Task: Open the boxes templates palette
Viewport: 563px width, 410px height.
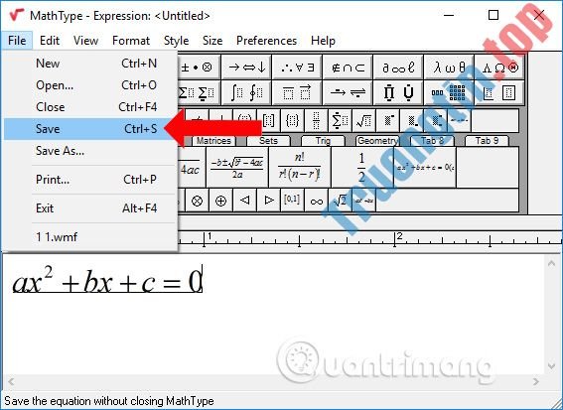Action: tap(499, 92)
